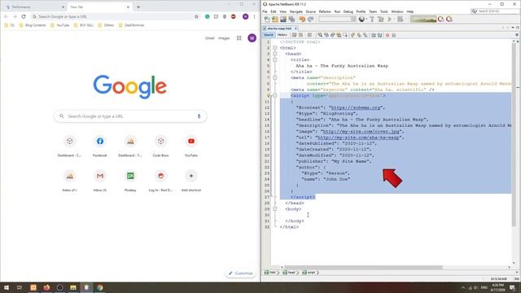Image resolution: width=521 pixels, height=293 pixels.
Task: Bookmark this tab with the star icon
Action: (196, 16)
